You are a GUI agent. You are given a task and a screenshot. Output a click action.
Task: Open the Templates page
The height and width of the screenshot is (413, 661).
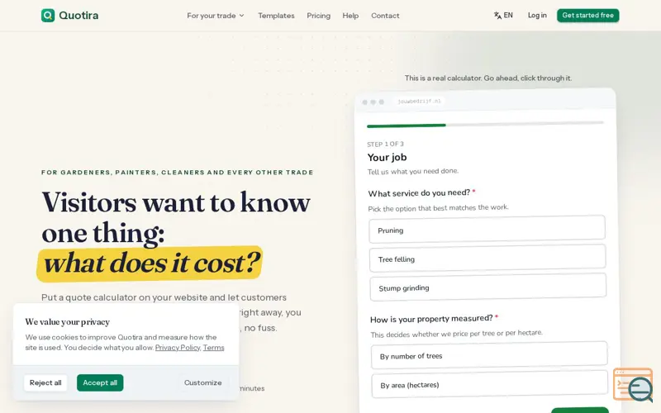(276, 16)
